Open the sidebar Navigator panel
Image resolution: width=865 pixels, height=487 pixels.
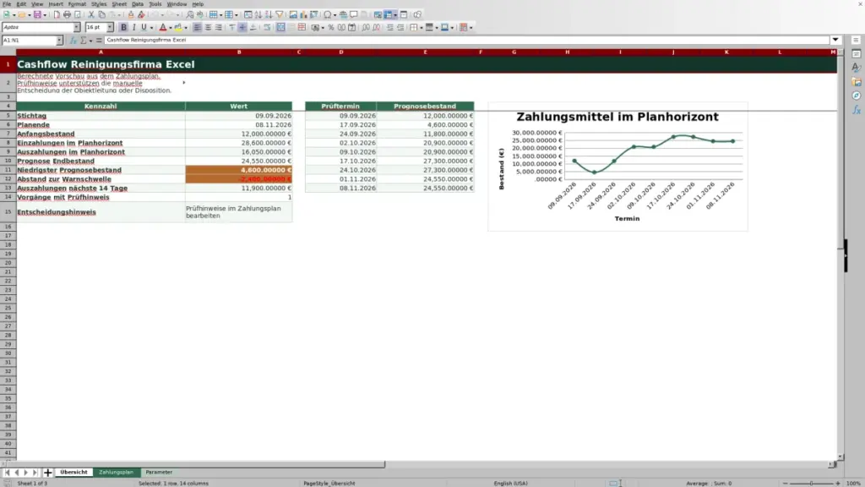(x=857, y=96)
